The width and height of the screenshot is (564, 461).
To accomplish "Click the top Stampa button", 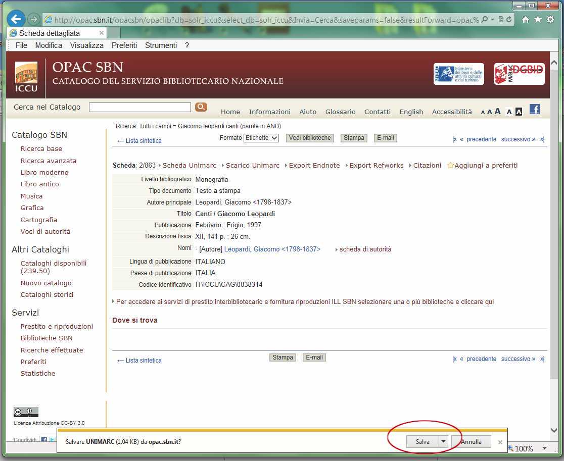I will (354, 138).
